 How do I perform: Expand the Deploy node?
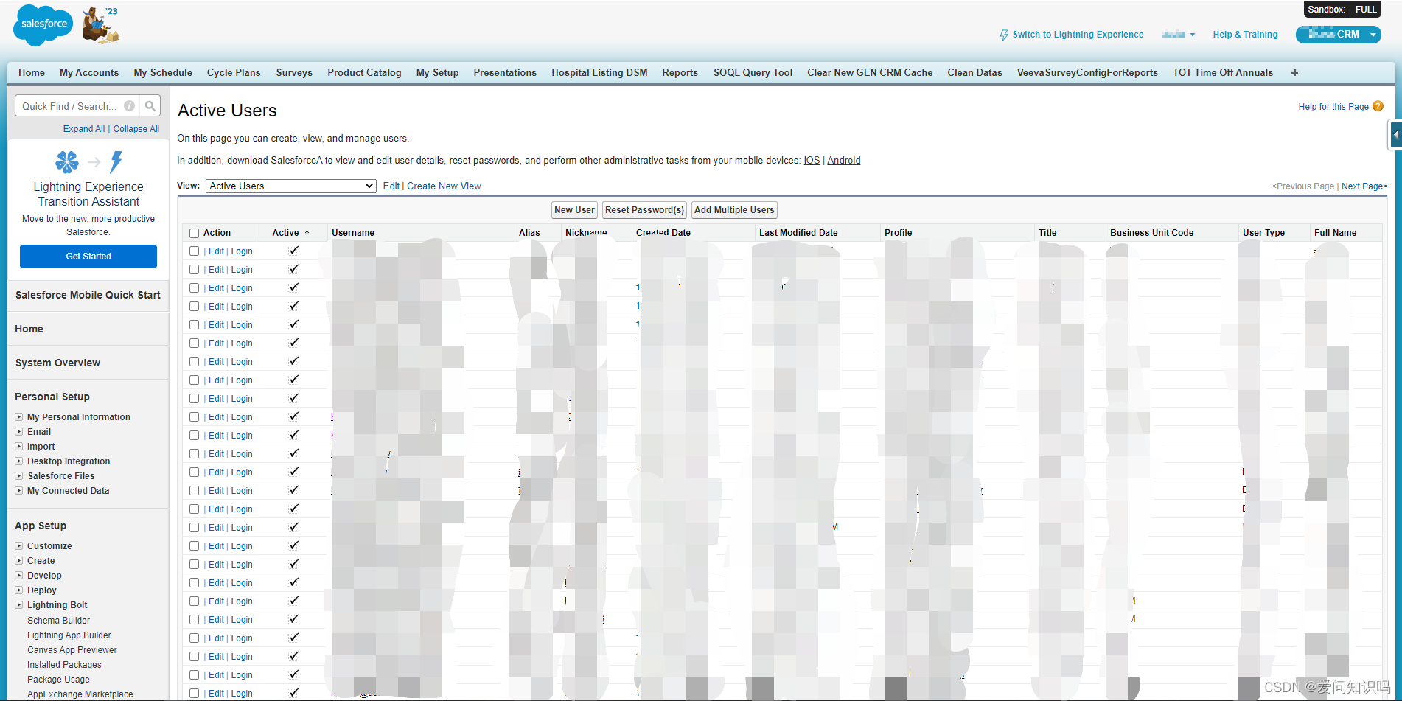pos(19,590)
